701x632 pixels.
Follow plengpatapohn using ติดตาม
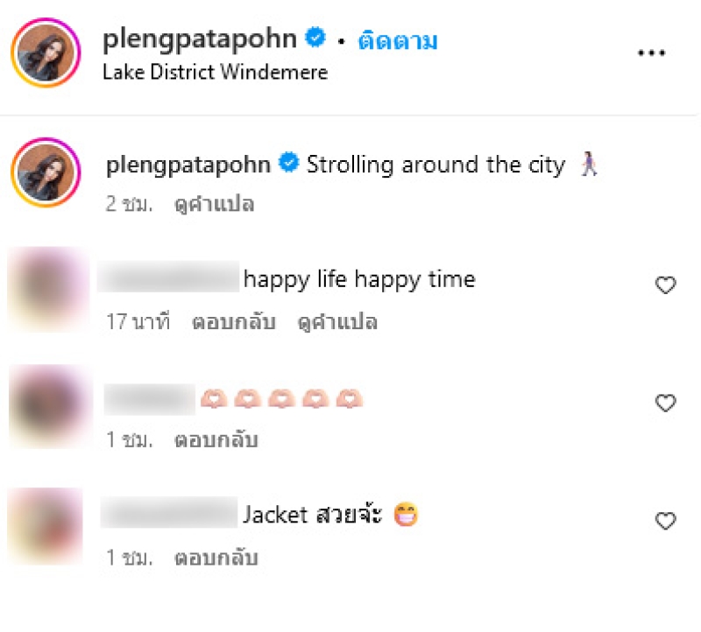point(398,40)
